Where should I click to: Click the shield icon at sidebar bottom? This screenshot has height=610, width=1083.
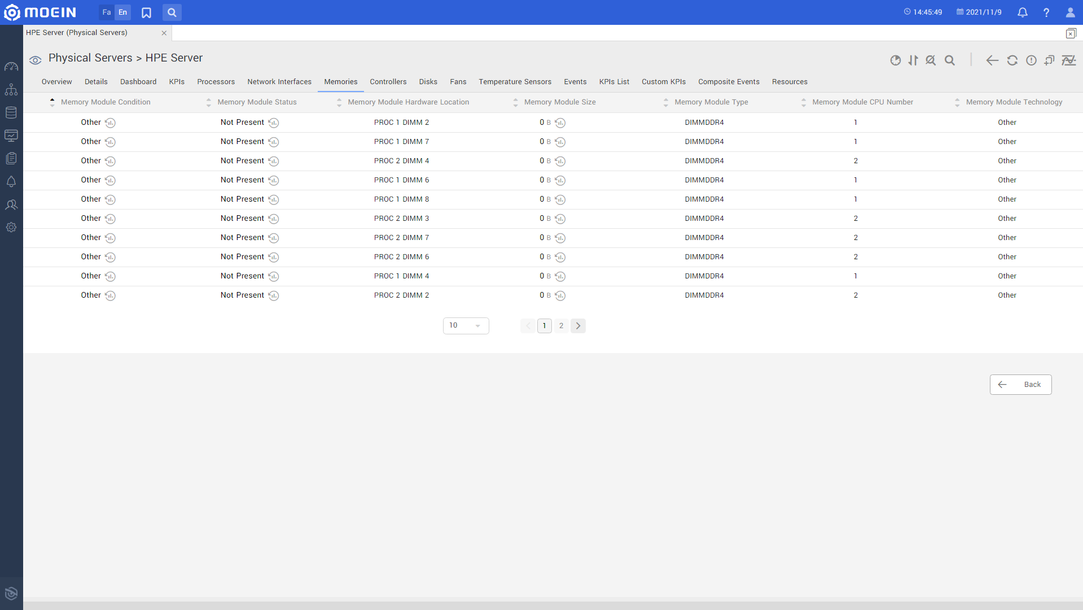tap(11, 593)
